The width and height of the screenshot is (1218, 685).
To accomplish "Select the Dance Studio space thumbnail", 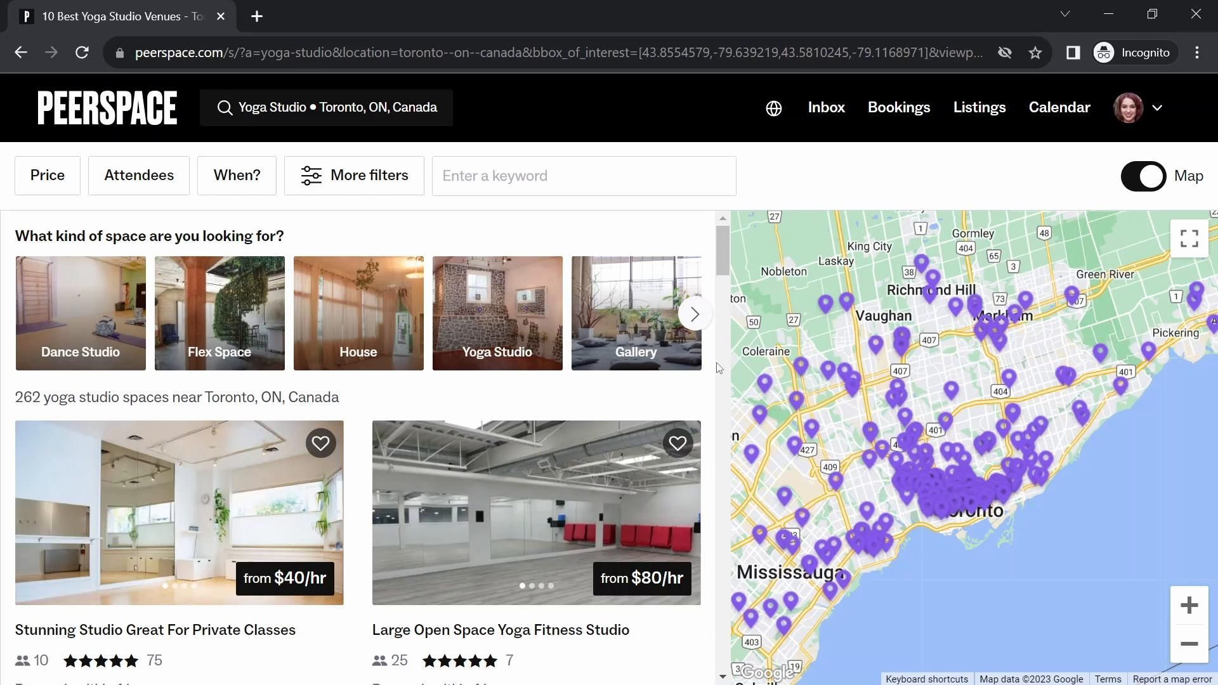I will [81, 313].
